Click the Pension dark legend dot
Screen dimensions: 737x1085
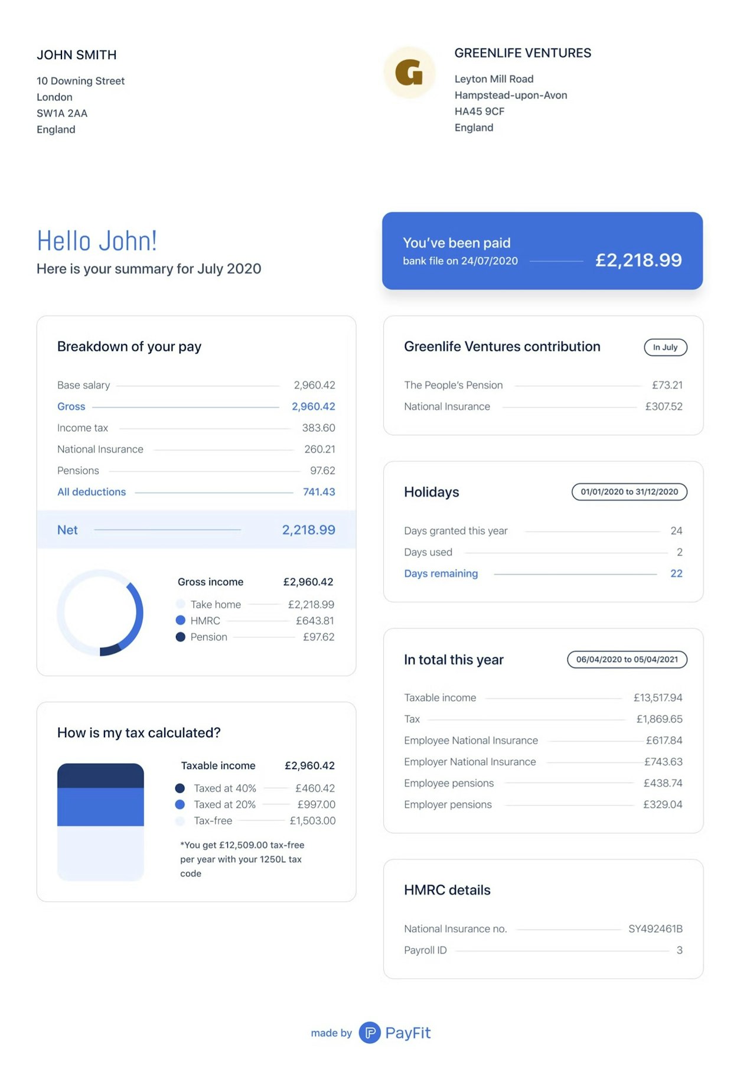pyautogui.click(x=181, y=637)
